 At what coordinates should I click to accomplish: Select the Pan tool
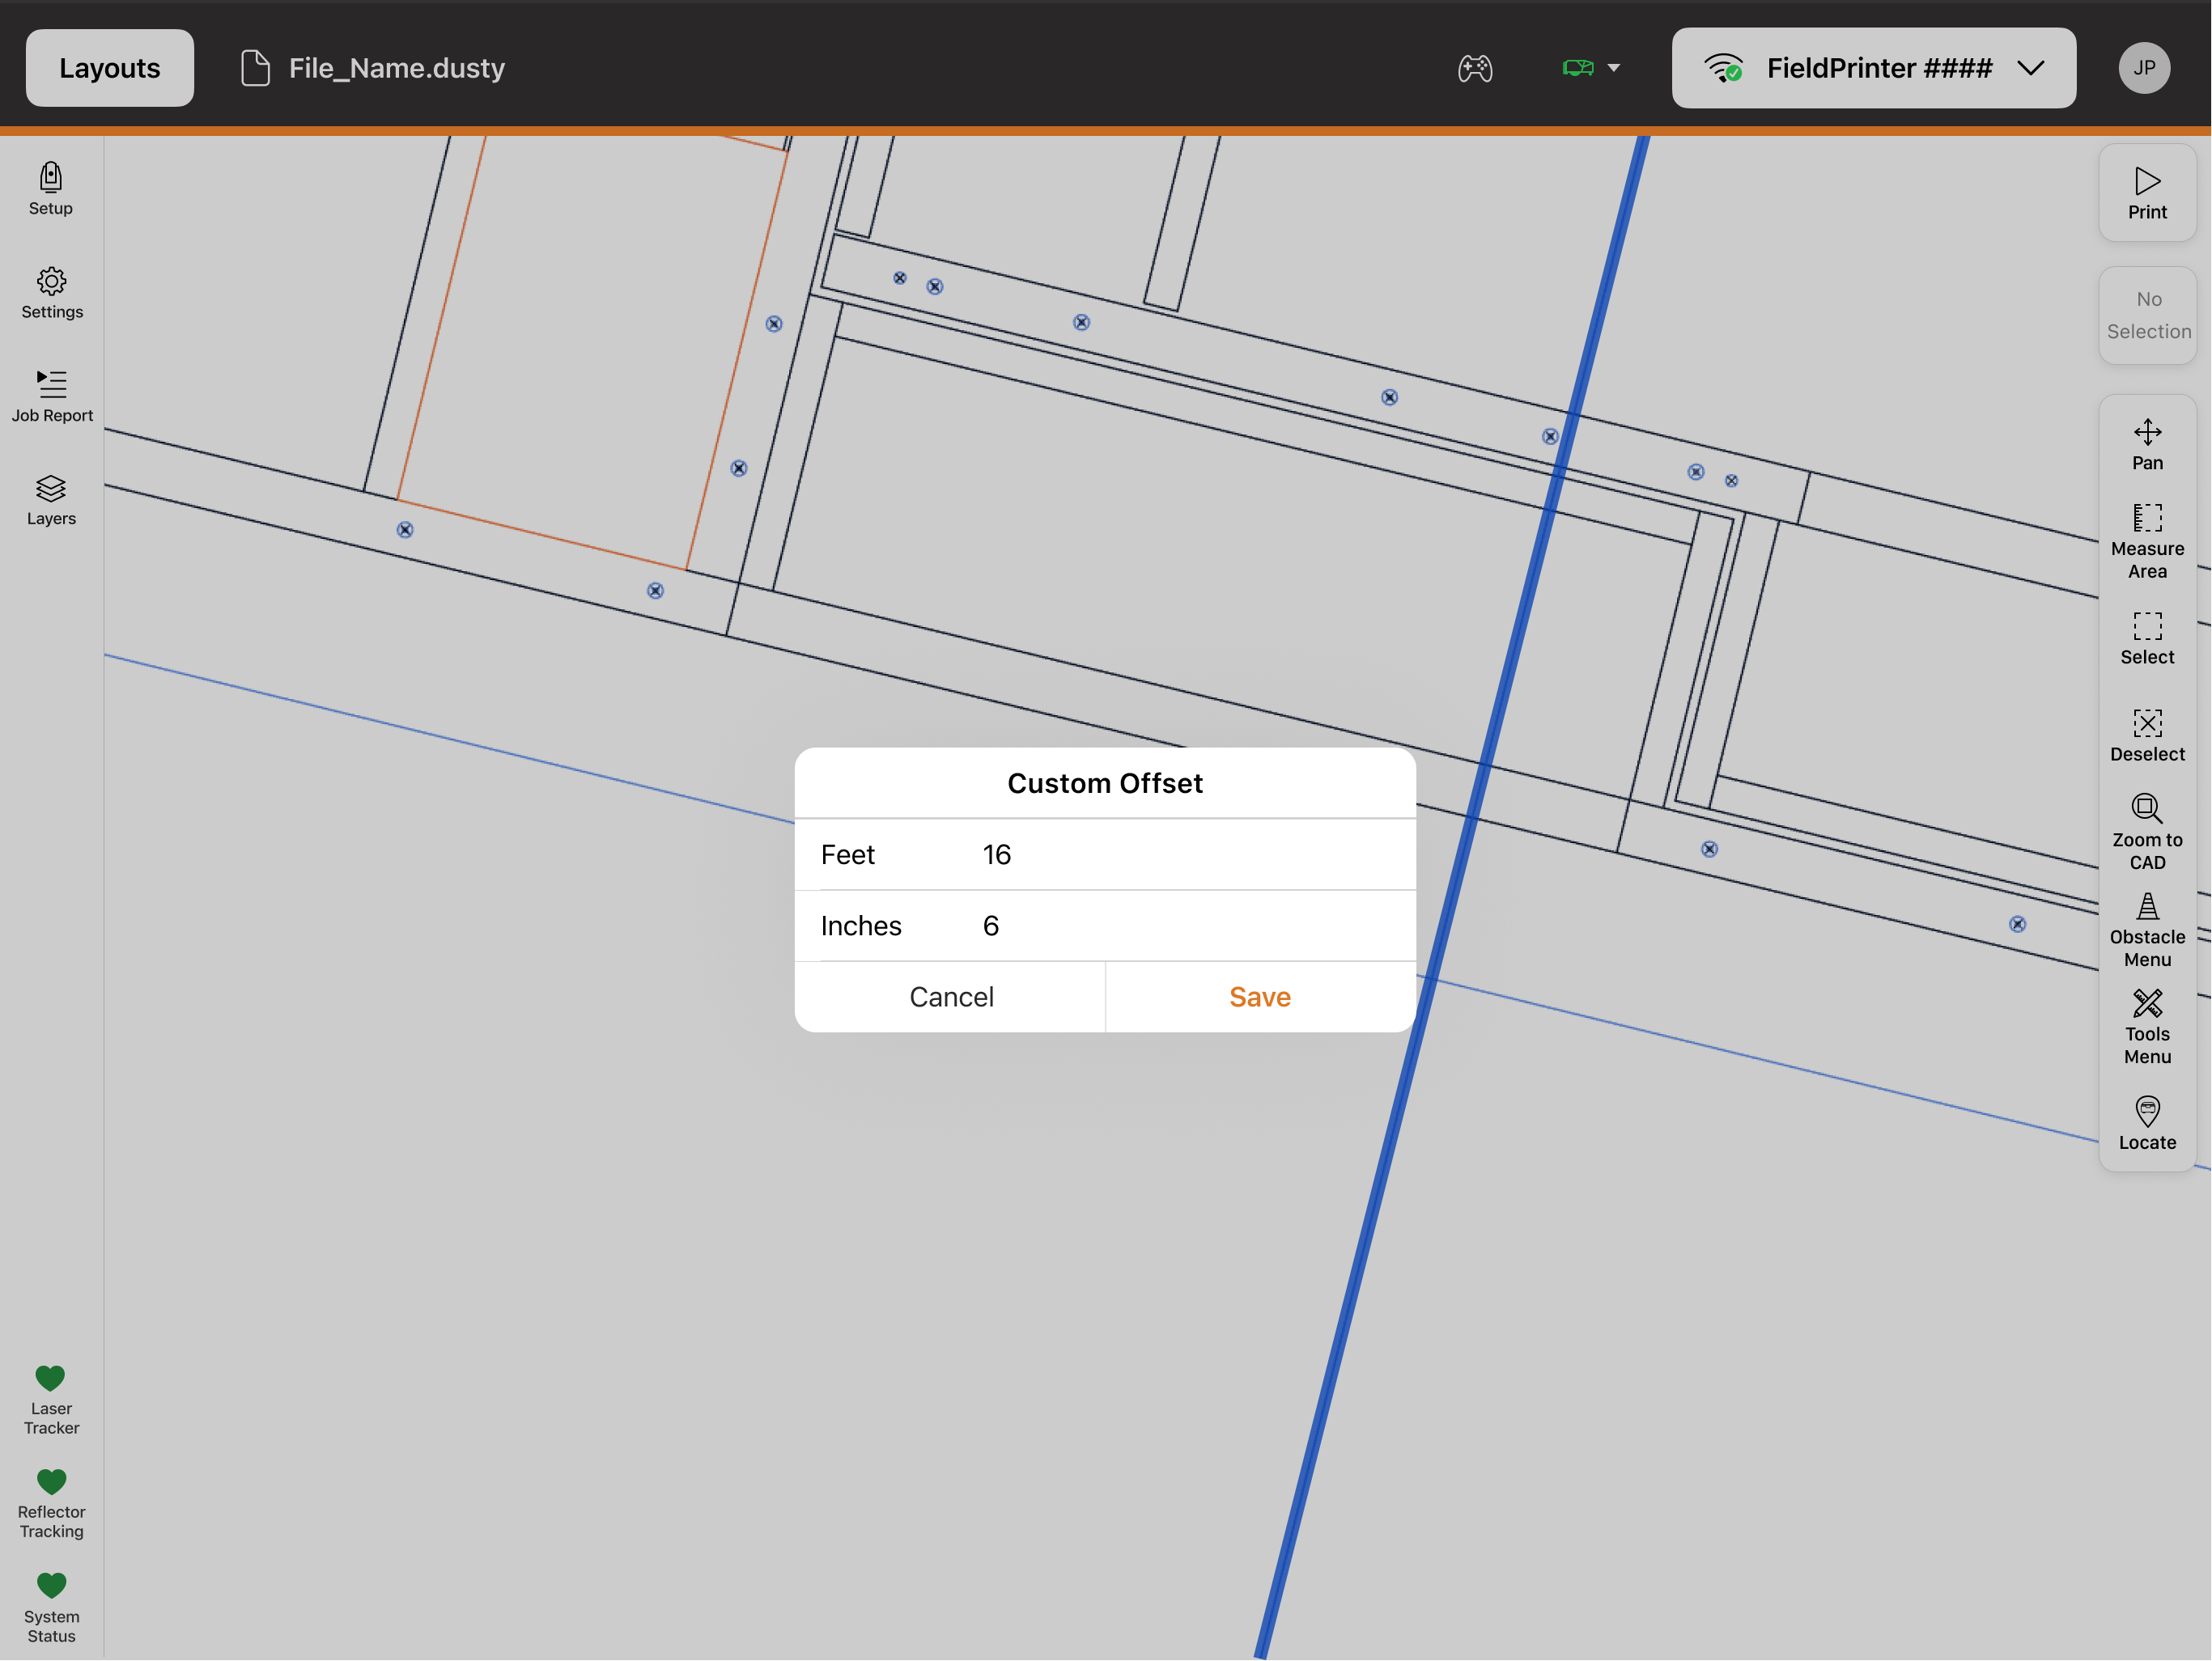[2147, 445]
